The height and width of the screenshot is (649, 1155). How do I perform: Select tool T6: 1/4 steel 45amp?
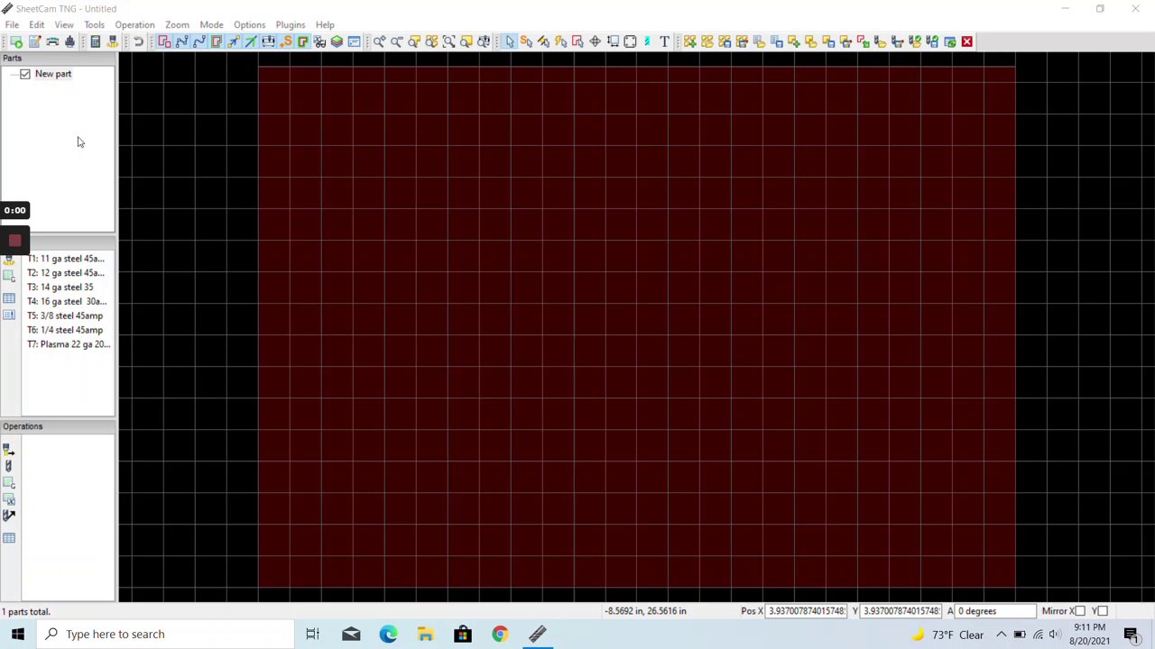[x=64, y=330]
